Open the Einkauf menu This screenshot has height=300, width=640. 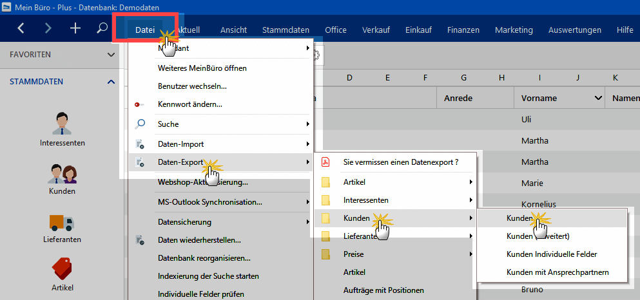click(x=418, y=30)
